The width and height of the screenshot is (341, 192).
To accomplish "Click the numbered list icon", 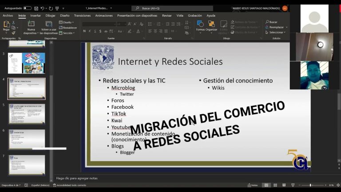I will pos(159,24).
